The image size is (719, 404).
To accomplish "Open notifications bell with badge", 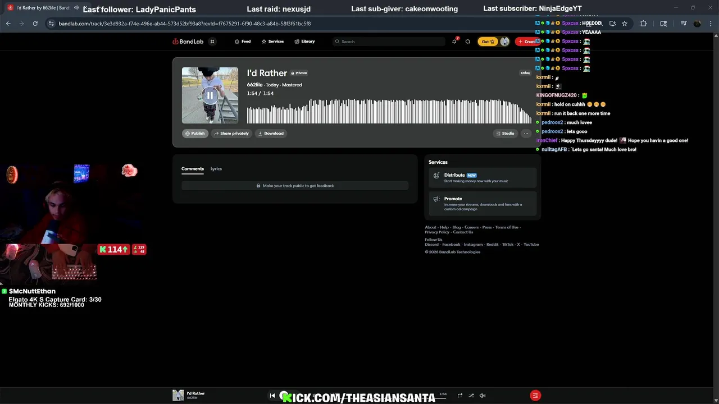I will pyautogui.click(x=454, y=42).
